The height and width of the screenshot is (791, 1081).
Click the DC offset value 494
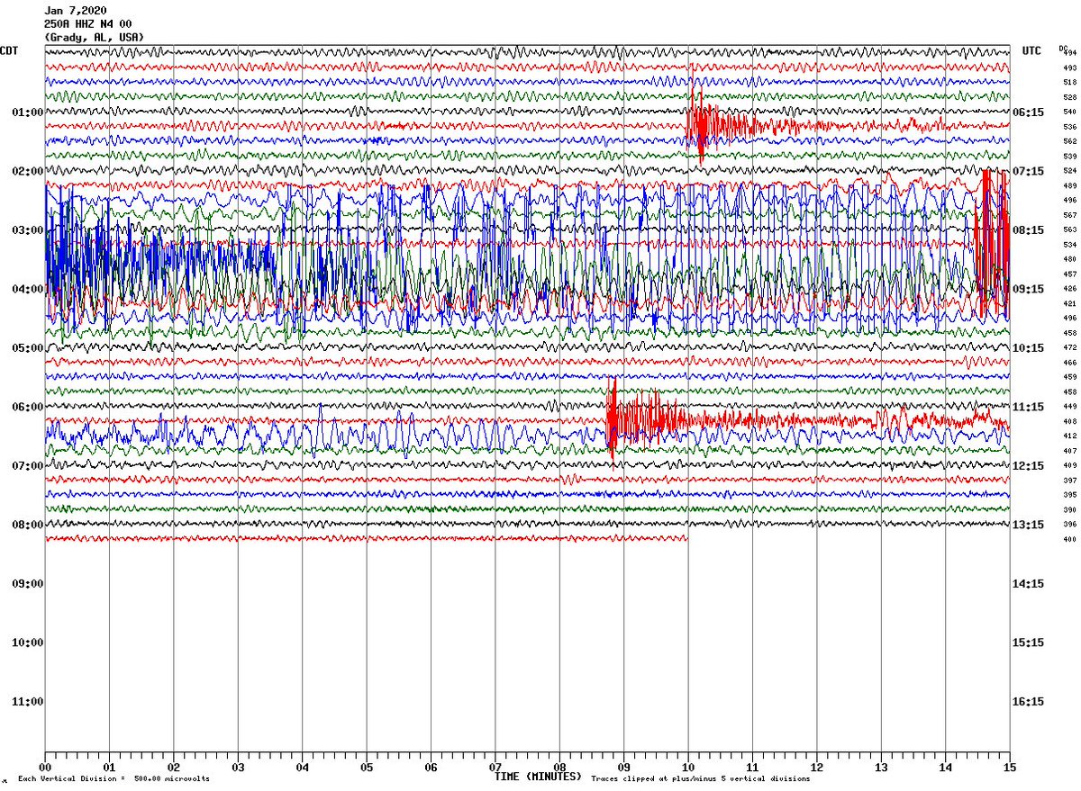tap(1070, 53)
